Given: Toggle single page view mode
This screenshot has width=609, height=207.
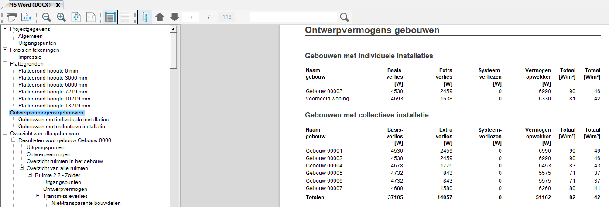Looking at the screenshot, I should (110, 17).
